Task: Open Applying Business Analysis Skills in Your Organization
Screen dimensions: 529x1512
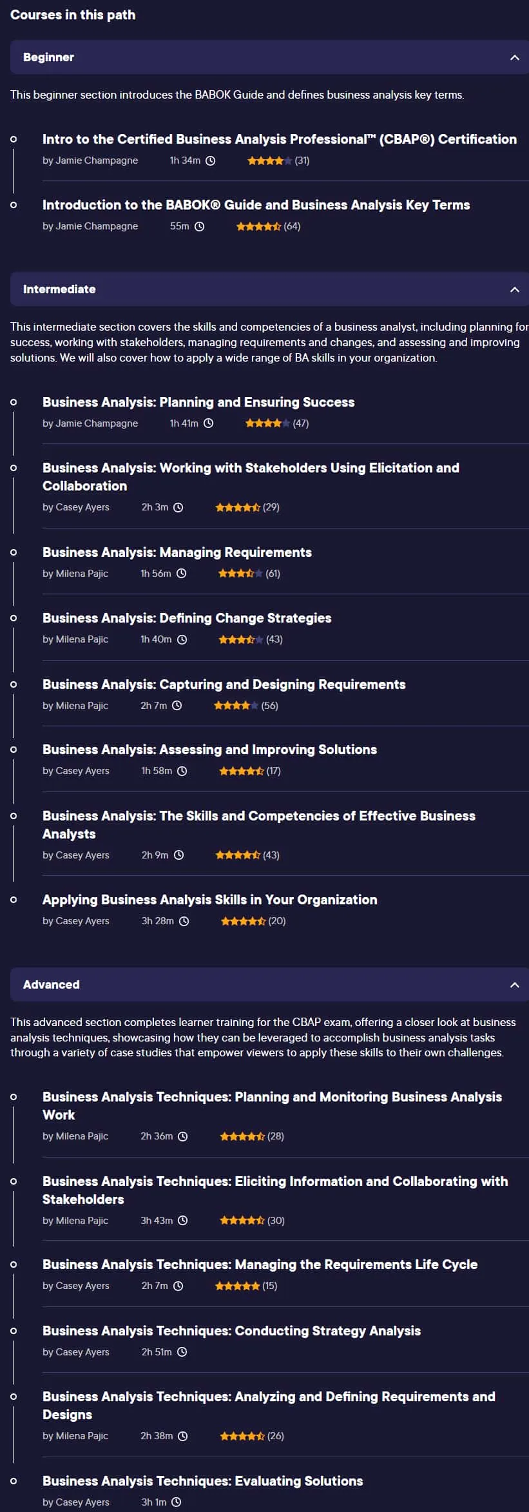Action: 210,900
